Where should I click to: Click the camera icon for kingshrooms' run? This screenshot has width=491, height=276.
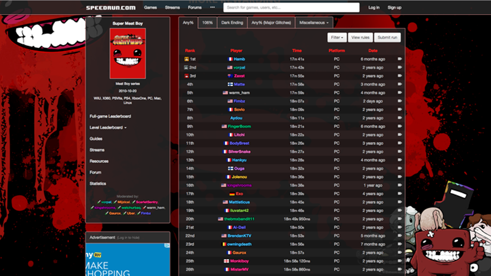click(x=400, y=185)
